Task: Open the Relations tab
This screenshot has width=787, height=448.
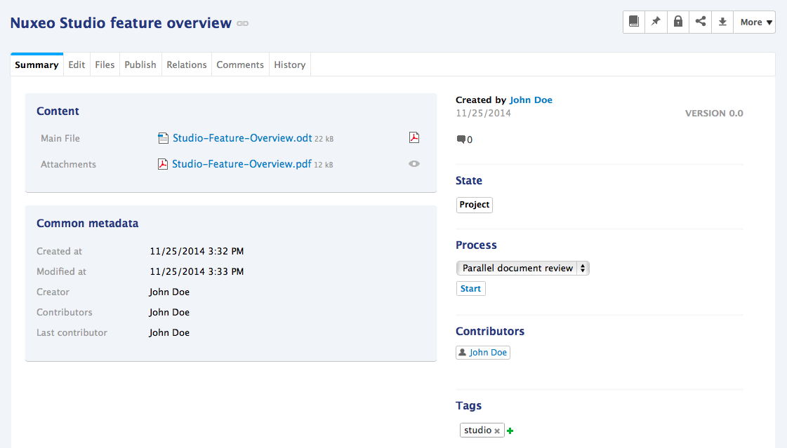Action: [x=187, y=65]
